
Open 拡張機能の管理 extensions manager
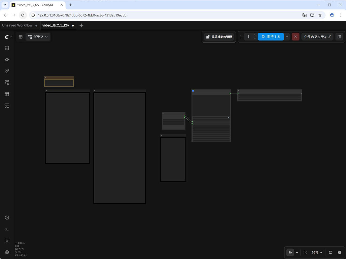pos(219,37)
